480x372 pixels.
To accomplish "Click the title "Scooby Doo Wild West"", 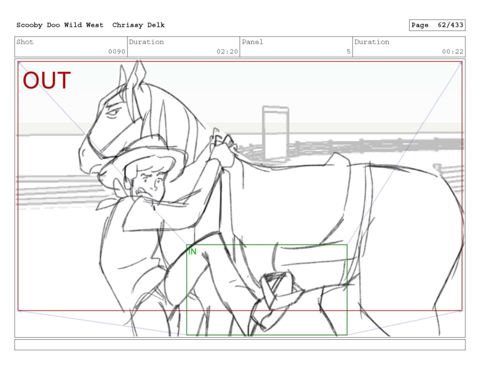I will click(x=60, y=25).
